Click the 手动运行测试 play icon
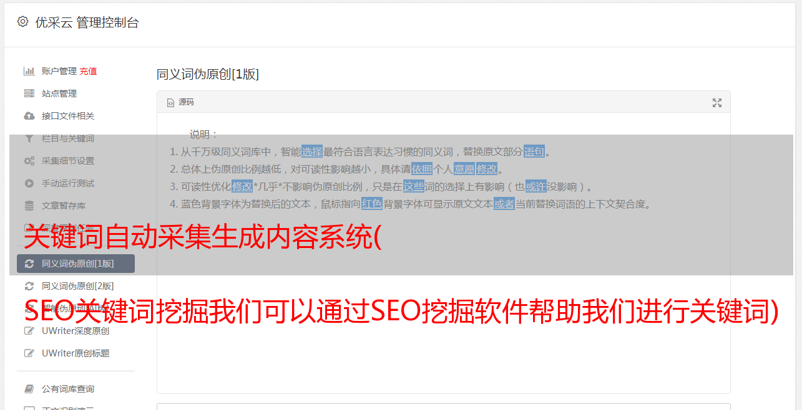The height and width of the screenshot is (410, 802). 29,183
